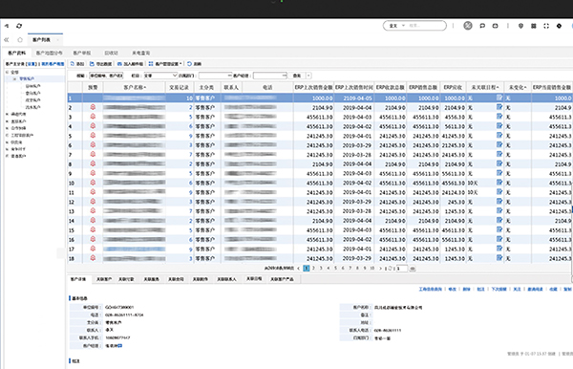
Task: Go to page 2 in pagination
Action: tap(313, 268)
